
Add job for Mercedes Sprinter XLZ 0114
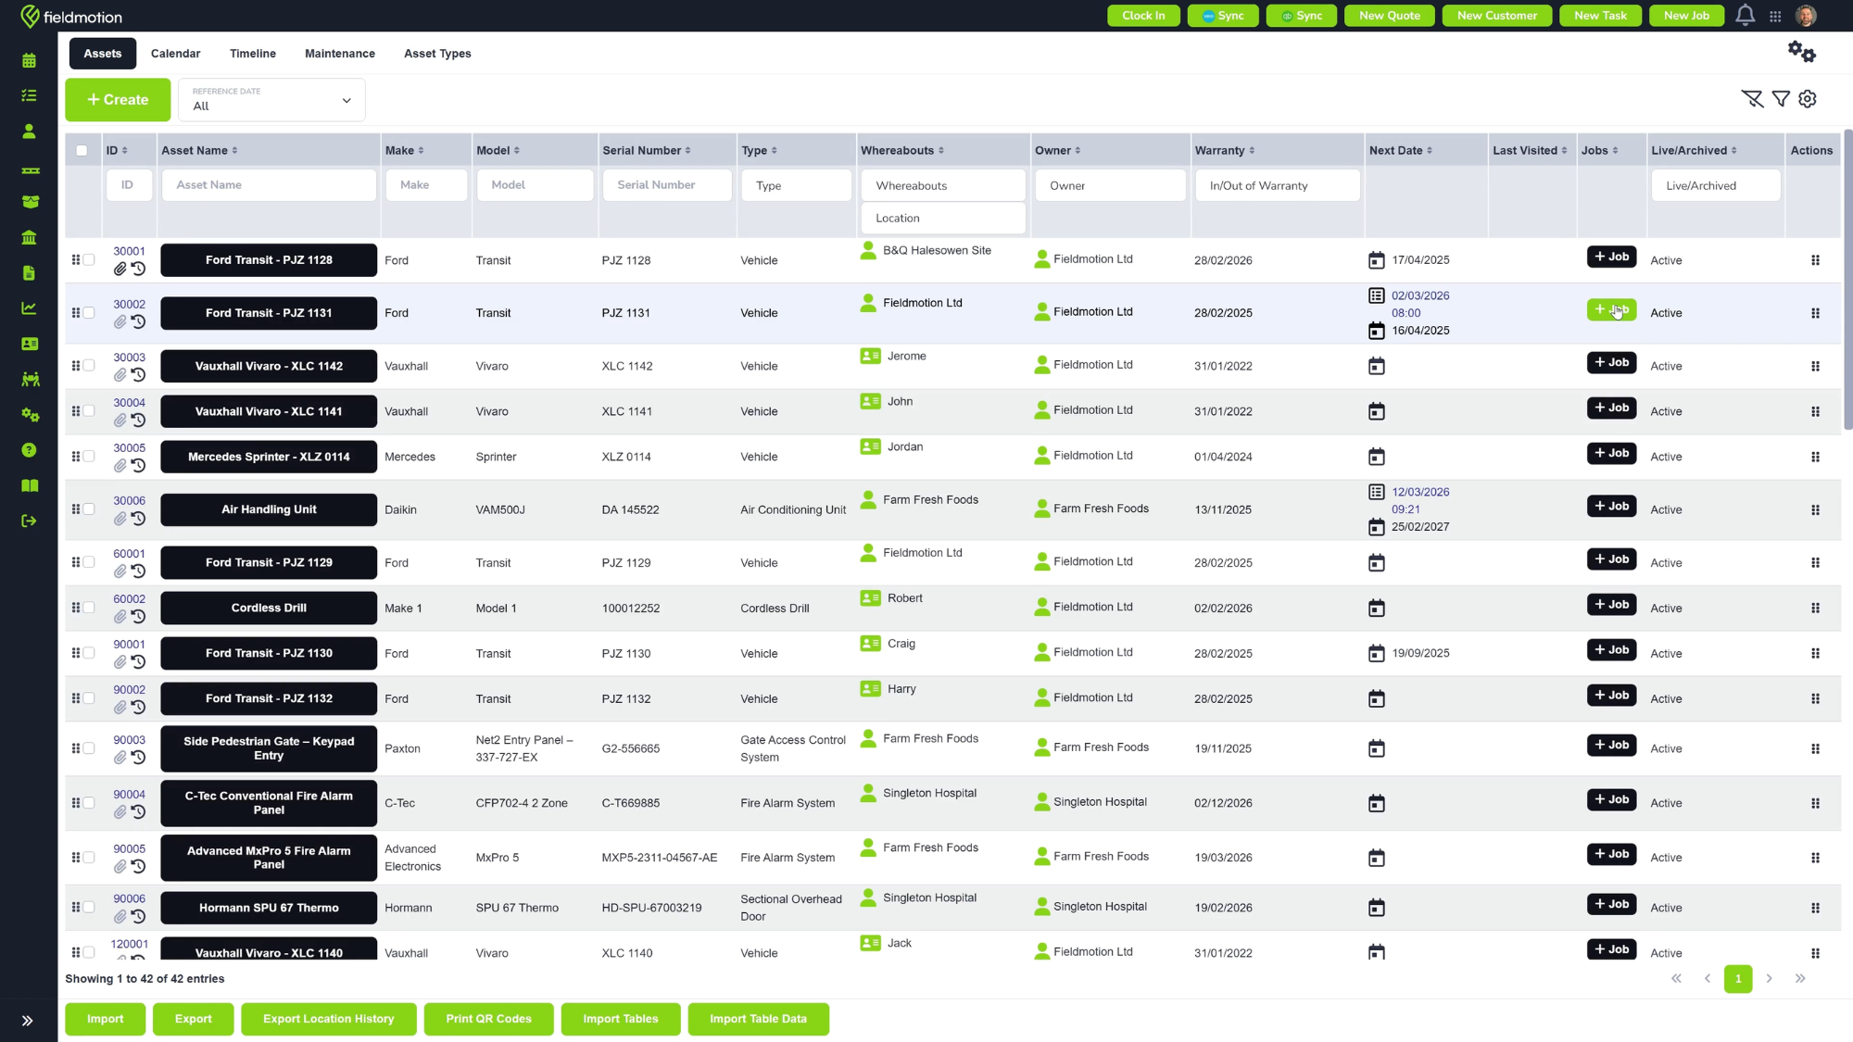point(1611,453)
